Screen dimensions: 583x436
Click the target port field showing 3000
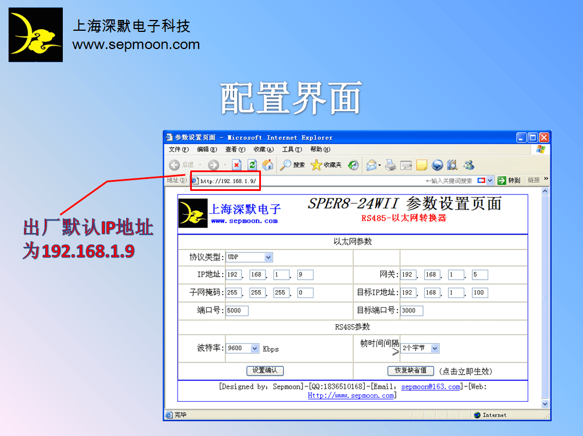pyautogui.click(x=412, y=311)
